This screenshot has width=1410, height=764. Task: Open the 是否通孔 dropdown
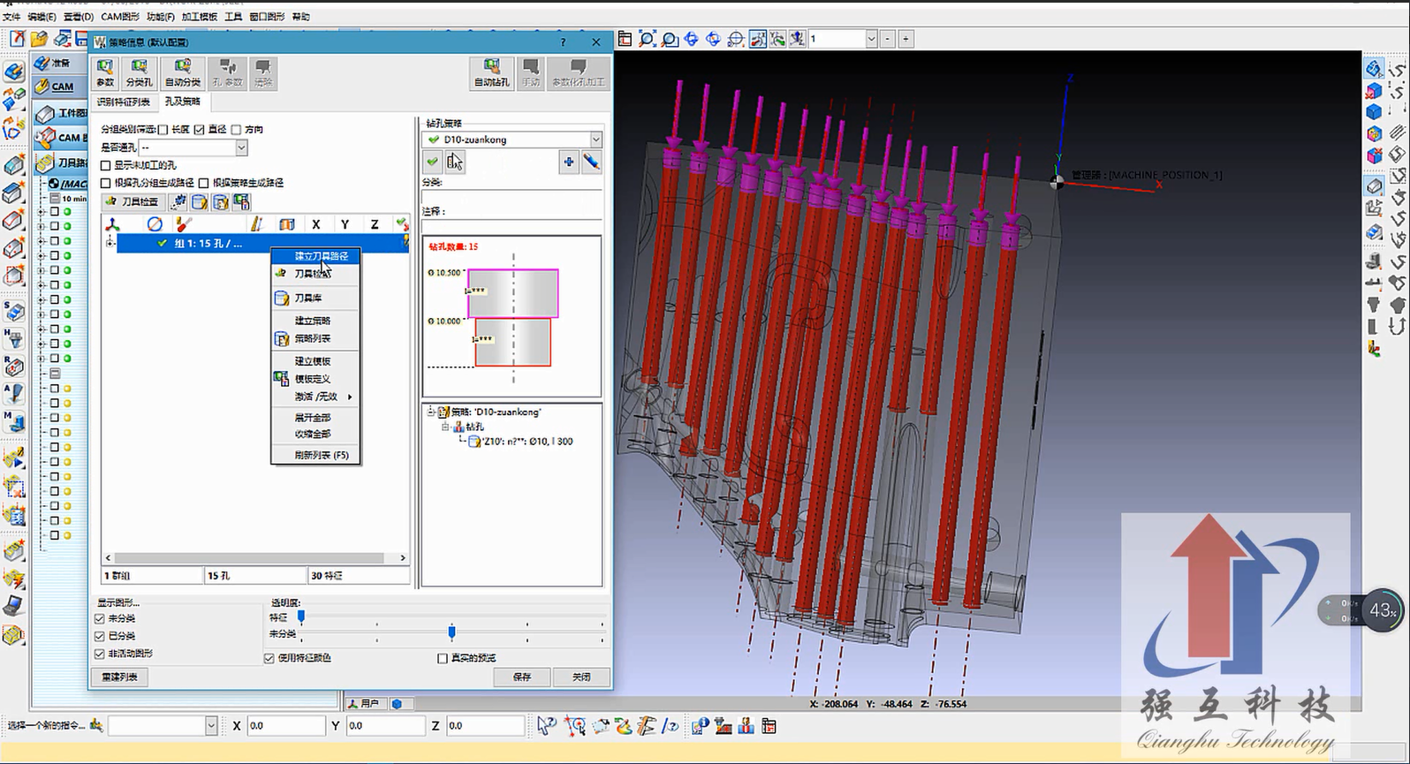click(x=241, y=148)
